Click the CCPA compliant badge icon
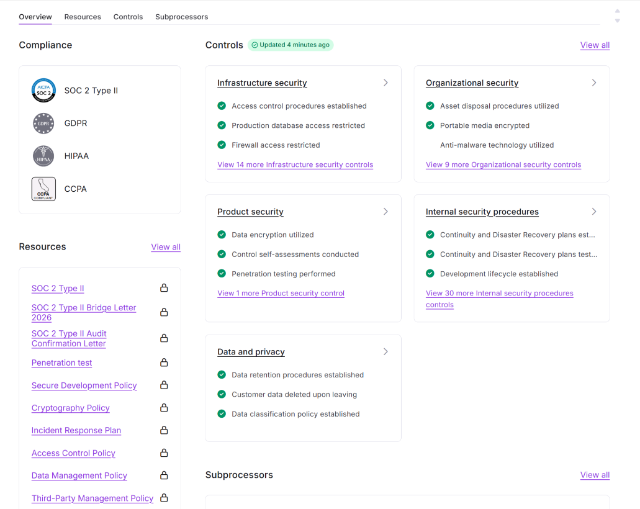640x509 pixels. pyautogui.click(x=43, y=189)
